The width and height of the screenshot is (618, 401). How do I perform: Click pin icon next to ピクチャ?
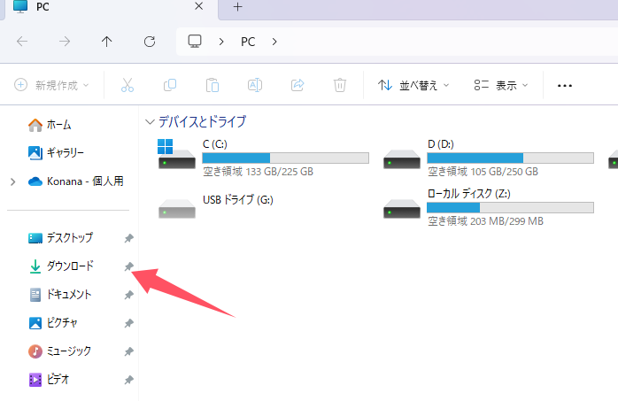click(129, 323)
